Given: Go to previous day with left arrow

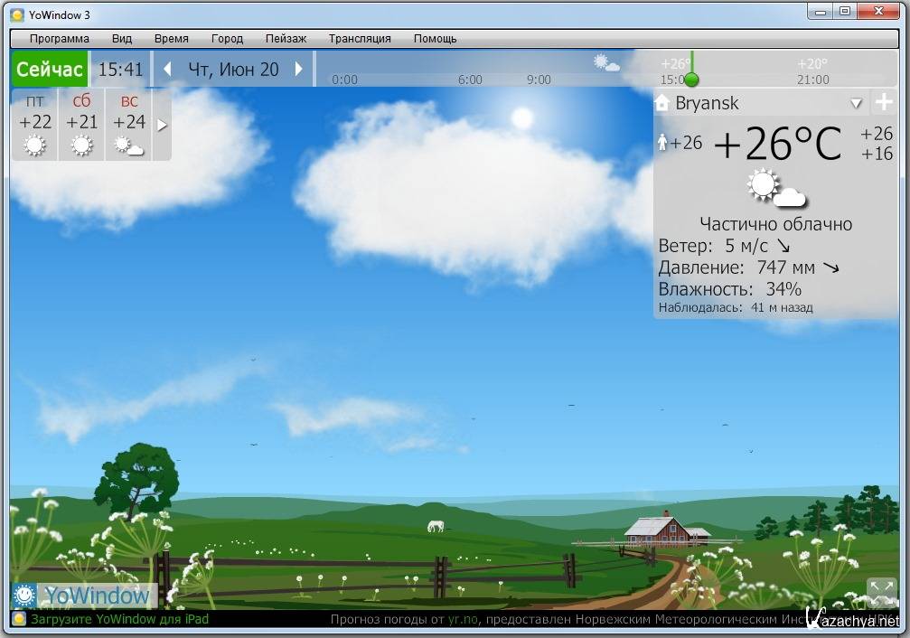Looking at the screenshot, I should (167, 70).
